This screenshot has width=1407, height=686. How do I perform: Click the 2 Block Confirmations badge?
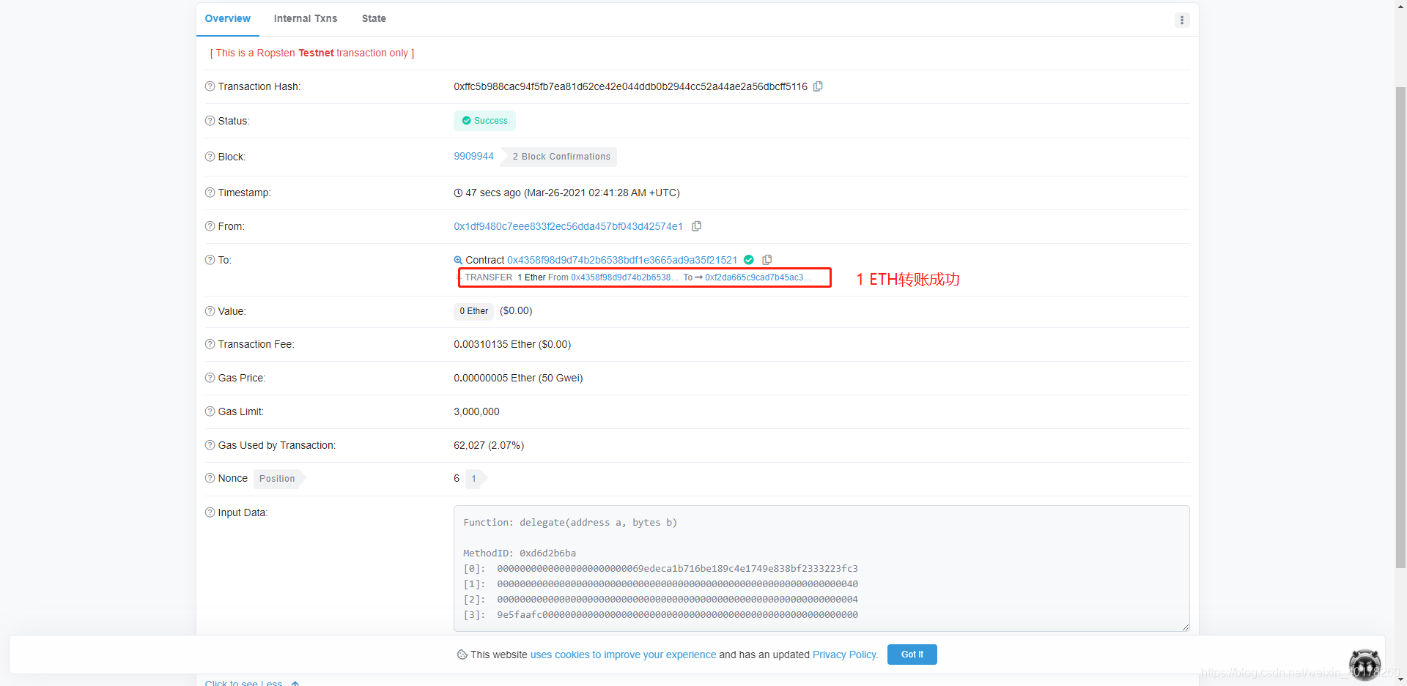(561, 157)
